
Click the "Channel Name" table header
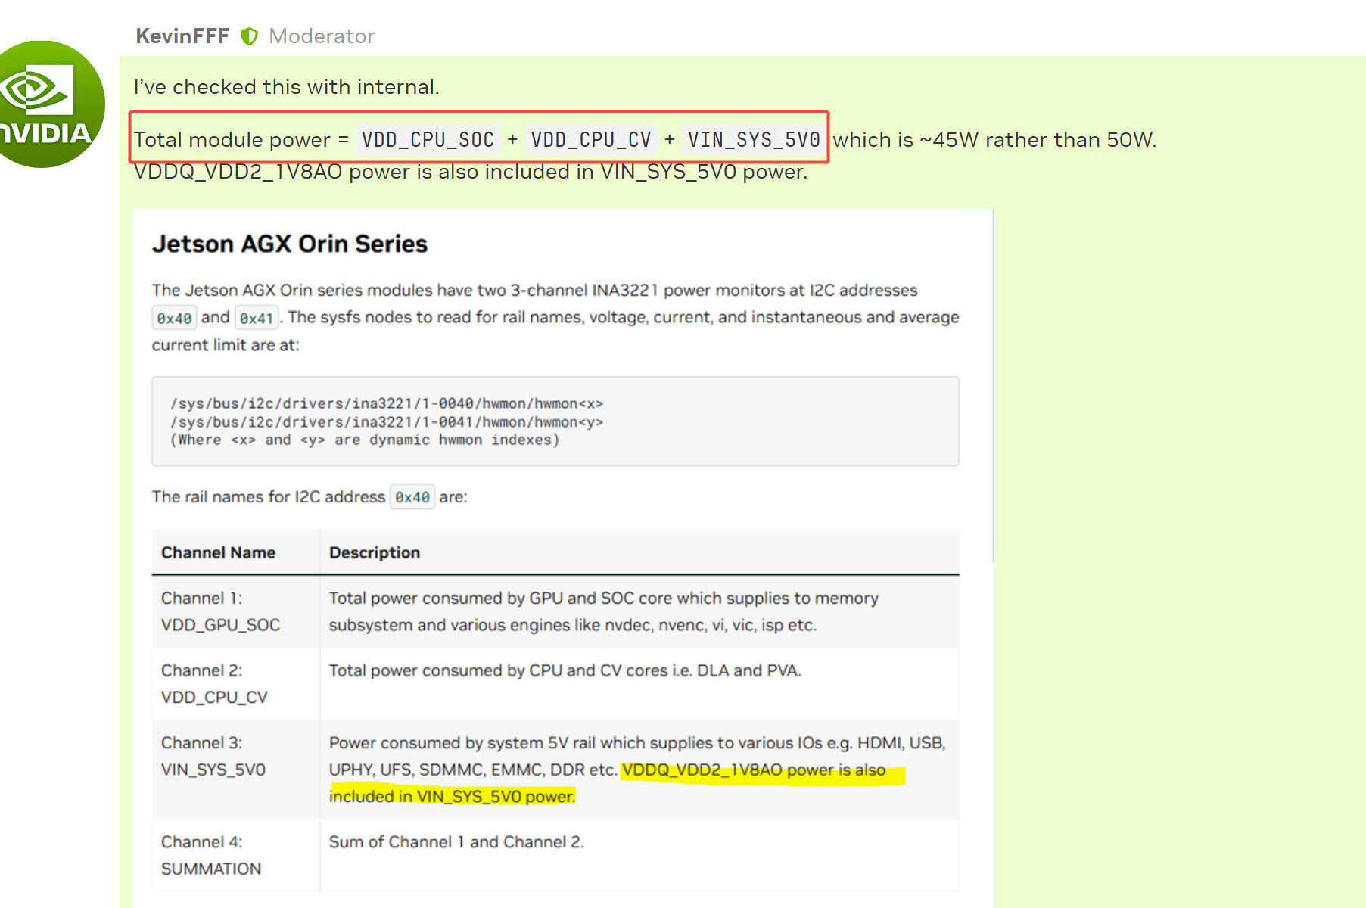point(219,553)
